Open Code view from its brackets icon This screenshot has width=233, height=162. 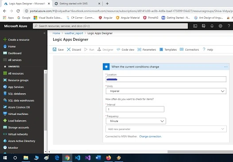[x=118, y=49]
